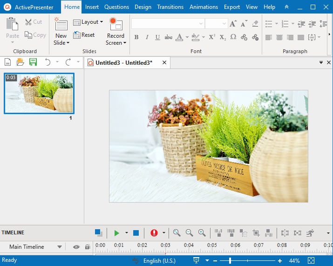Increase font size with grow icon

tap(233, 24)
